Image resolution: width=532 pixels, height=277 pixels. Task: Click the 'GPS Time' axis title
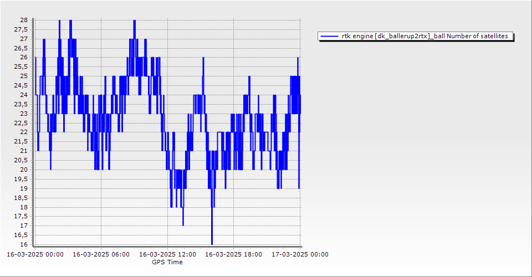click(x=167, y=262)
